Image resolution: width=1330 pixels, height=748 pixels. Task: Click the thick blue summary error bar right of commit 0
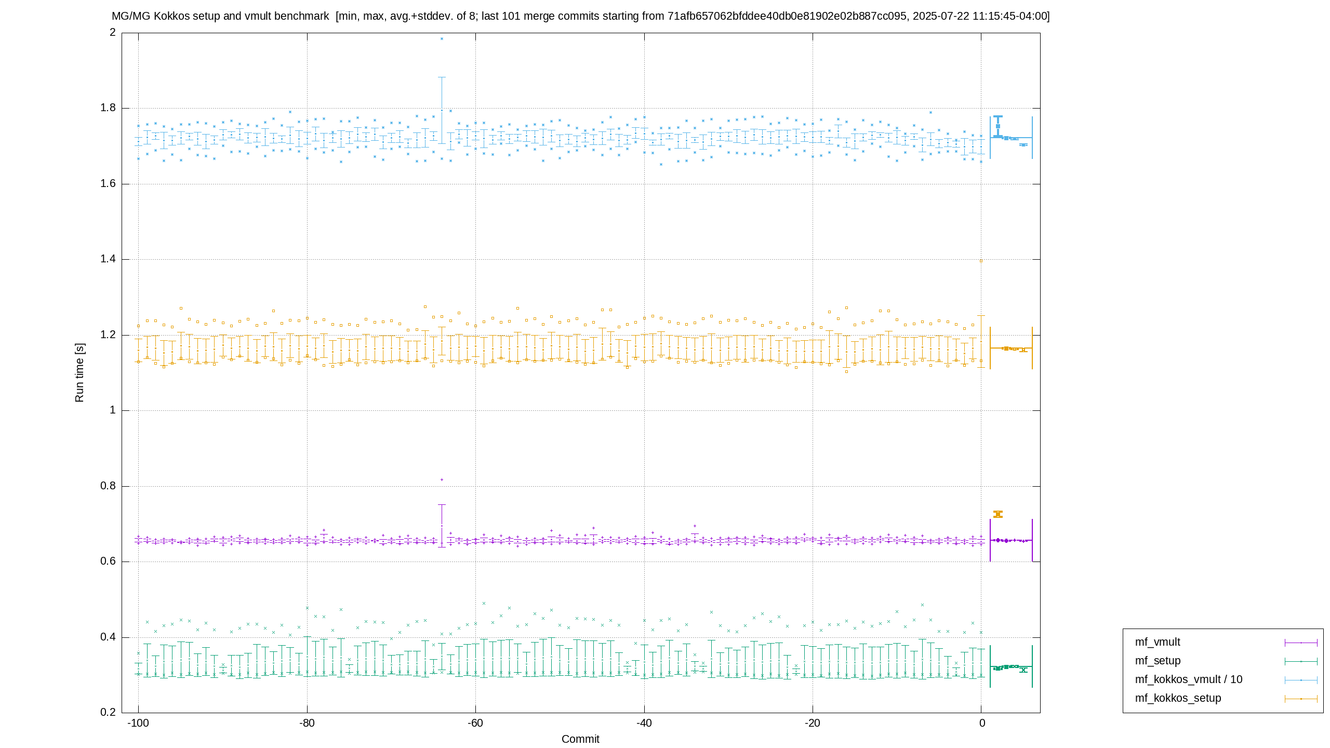[x=998, y=126]
